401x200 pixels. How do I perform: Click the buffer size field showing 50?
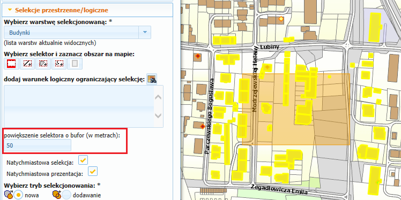(38, 145)
